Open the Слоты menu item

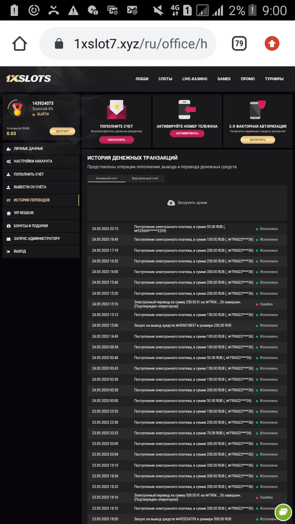click(x=165, y=79)
